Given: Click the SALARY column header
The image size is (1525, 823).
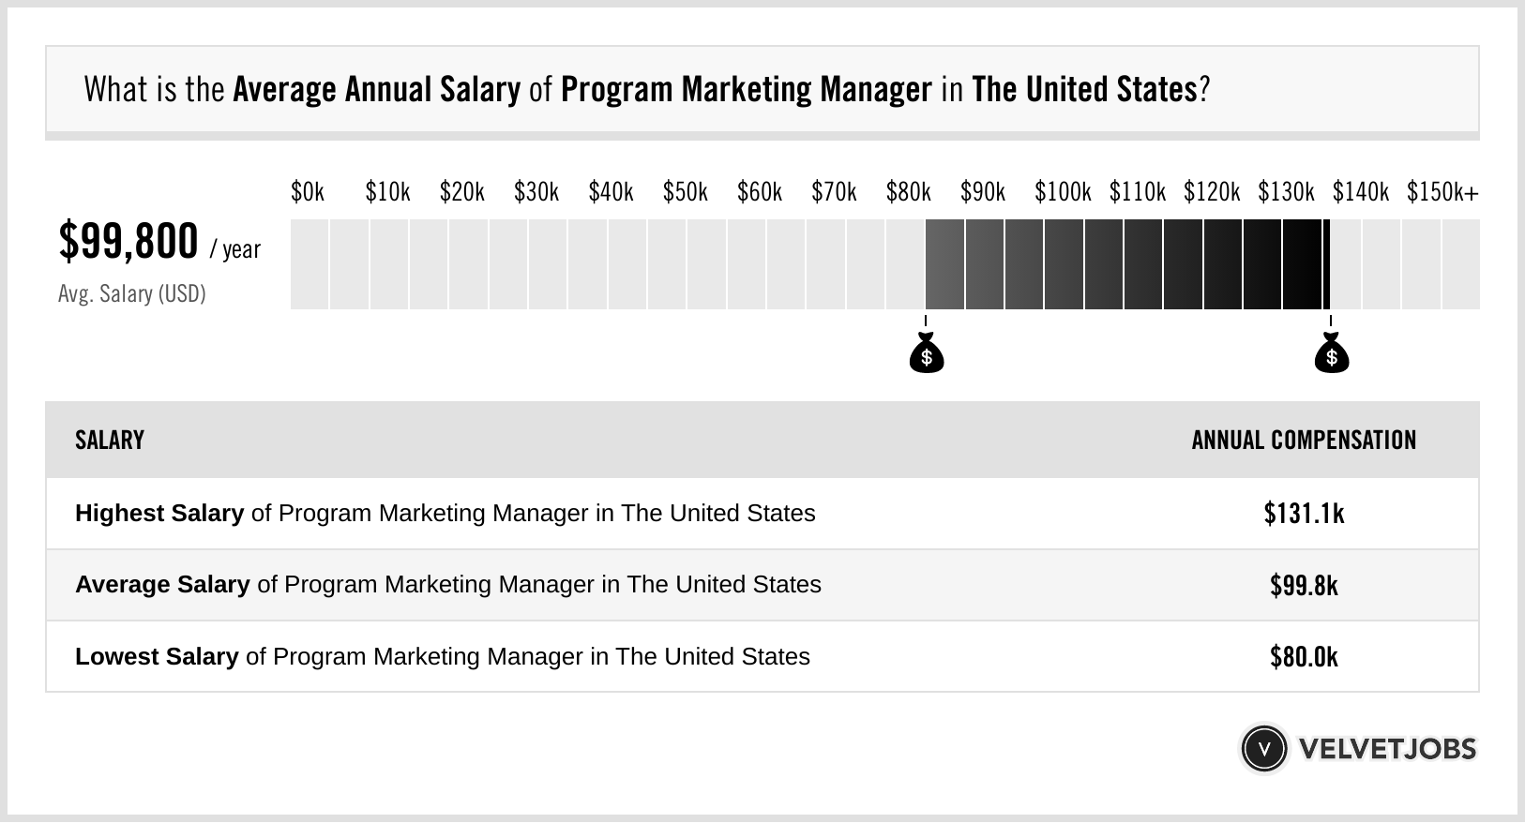Looking at the screenshot, I should click(x=110, y=441).
